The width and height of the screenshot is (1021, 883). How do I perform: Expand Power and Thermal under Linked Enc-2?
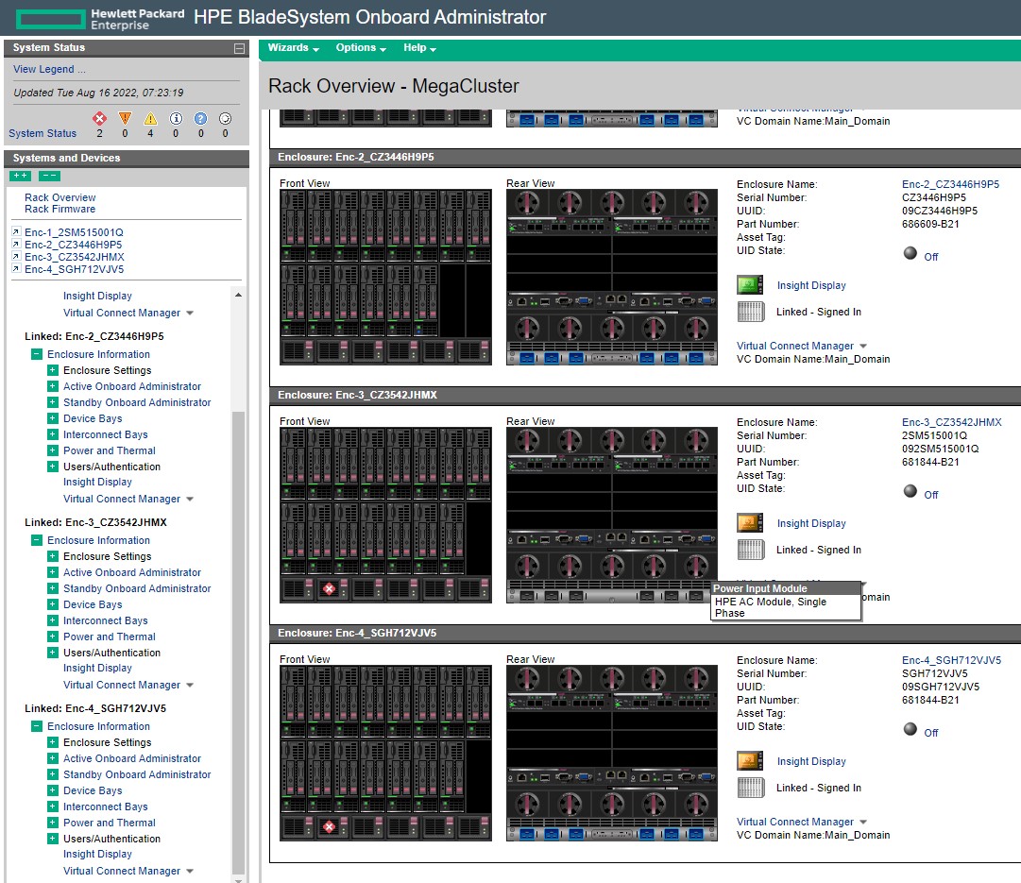pyautogui.click(x=53, y=450)
